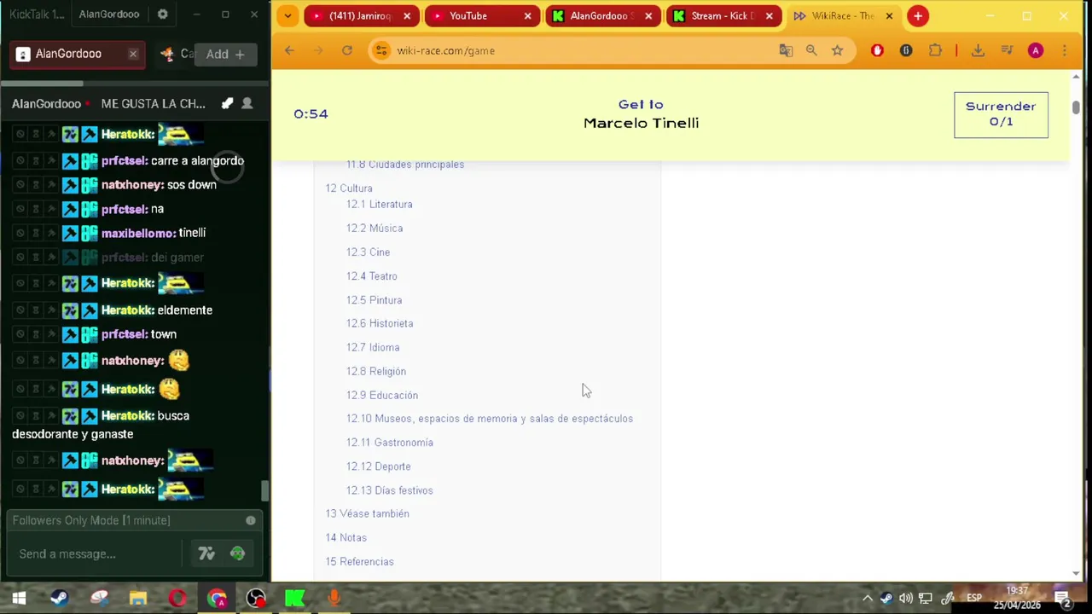The width and height of the screenshot is (1092, 614).
Task: Open Kick app green taskbar icon
Action: 295,598
